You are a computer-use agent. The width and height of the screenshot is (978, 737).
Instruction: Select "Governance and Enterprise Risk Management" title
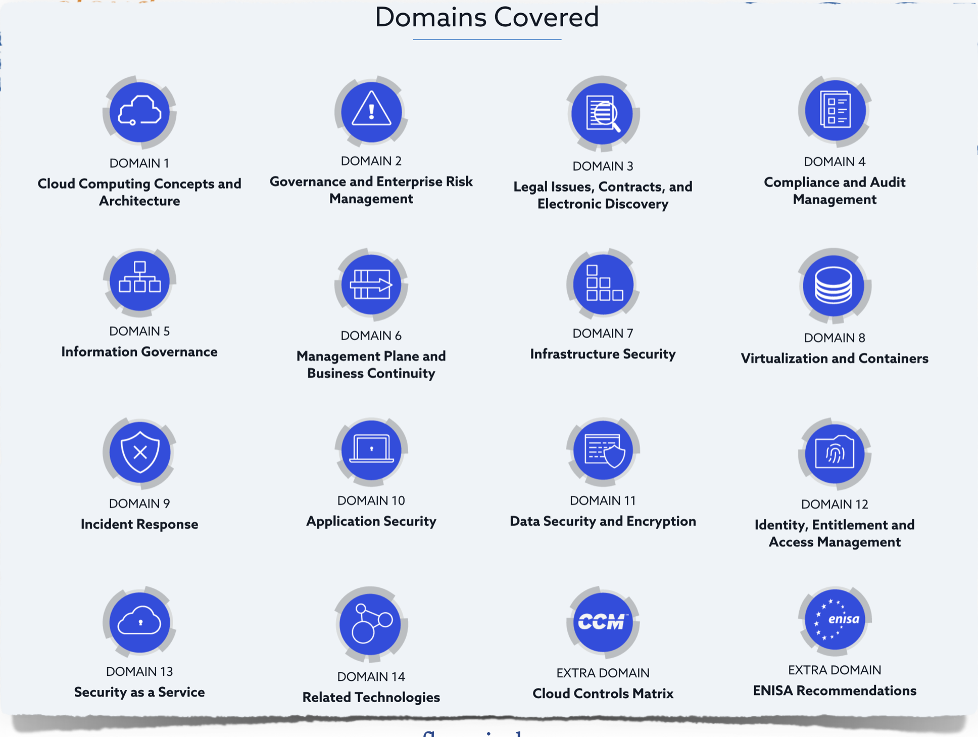(x=371, y=190)
